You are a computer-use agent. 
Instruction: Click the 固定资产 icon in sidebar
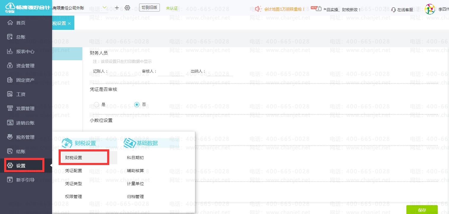(x=10, y=80)
